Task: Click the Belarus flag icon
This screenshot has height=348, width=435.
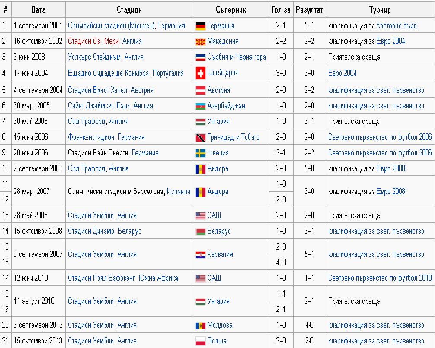Action: point(200,231)
